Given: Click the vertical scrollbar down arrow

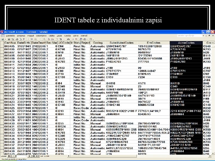Looking at the screenshot, I should pyautogui.click(x=213, y=154).
